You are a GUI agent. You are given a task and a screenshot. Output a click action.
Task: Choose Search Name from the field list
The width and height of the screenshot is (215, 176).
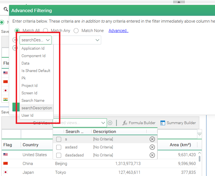[x=33, y=100]
